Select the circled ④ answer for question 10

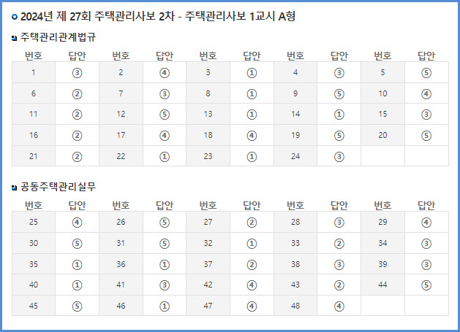point(426,94)
